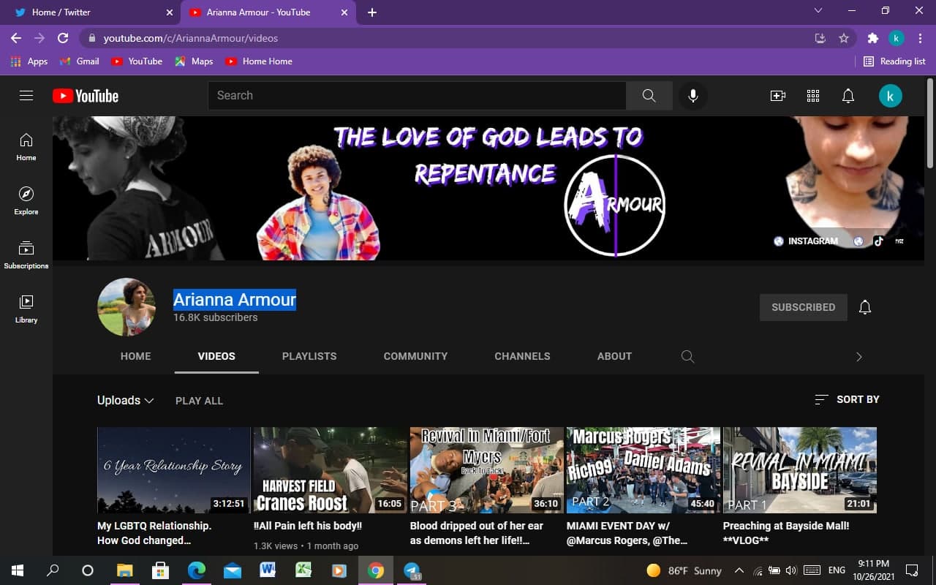Open the Channels tab
The height and width of the screenshot is (585, 936).
[x=522, y=356]
